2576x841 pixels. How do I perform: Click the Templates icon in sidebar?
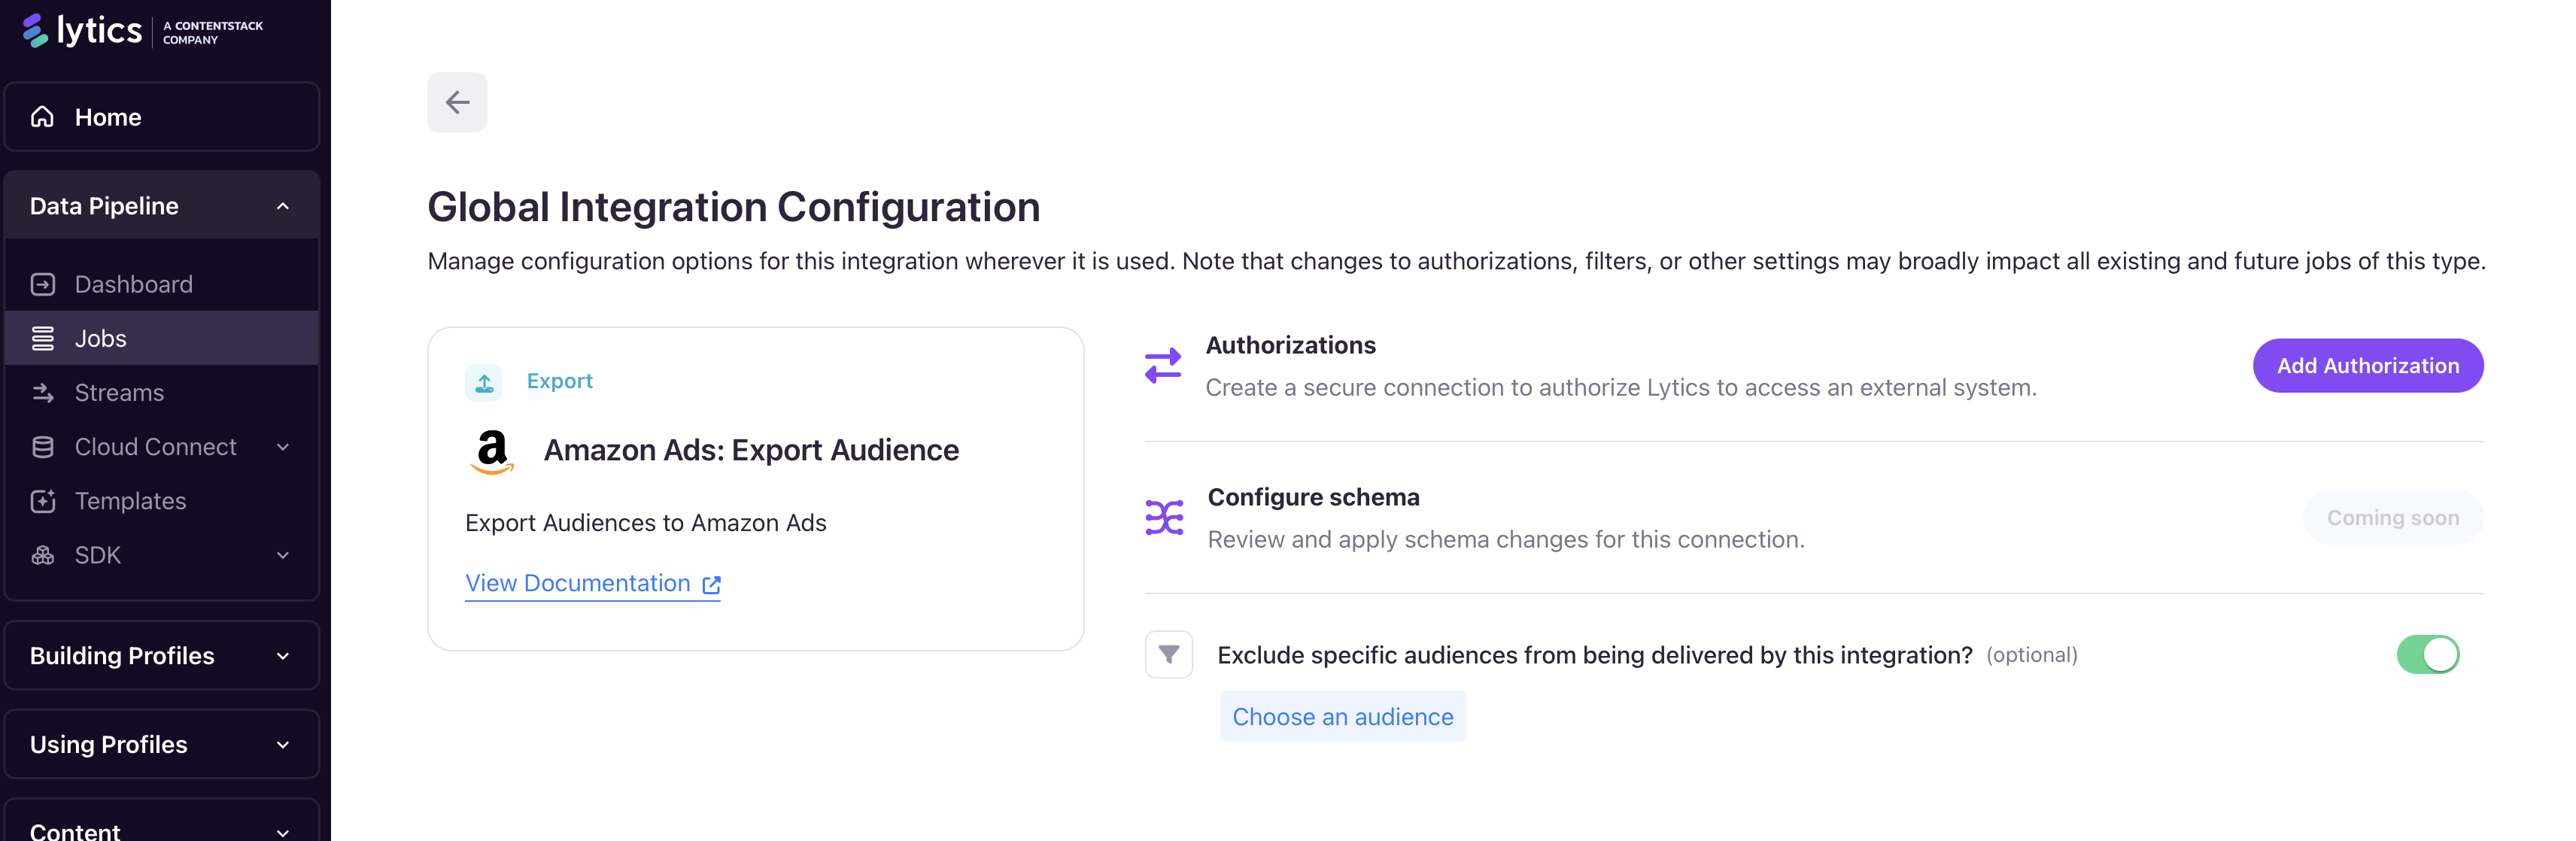(43, 500)
